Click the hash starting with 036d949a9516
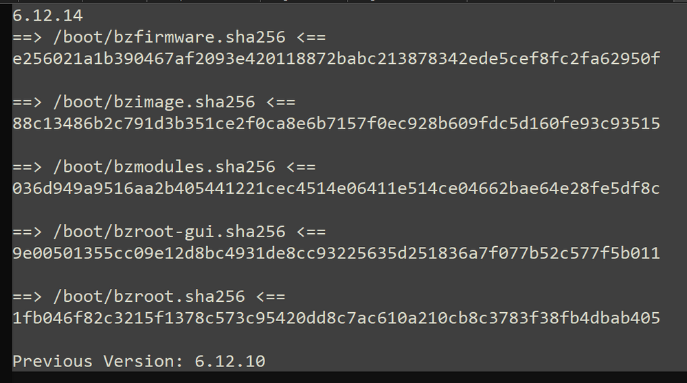 click(336, 188)
